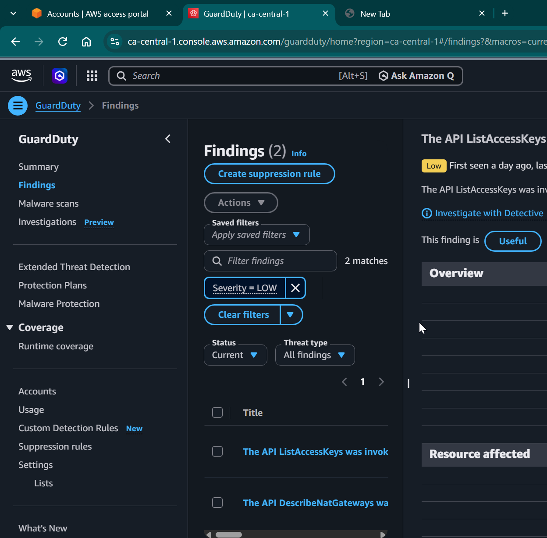547x538 pixels.
Task: Mark finding as Useful
Action: pyautogui.click(x=513, y=241)
